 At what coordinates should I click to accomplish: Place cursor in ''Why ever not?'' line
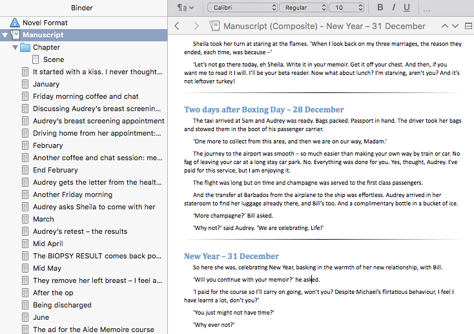click(214, 325)
